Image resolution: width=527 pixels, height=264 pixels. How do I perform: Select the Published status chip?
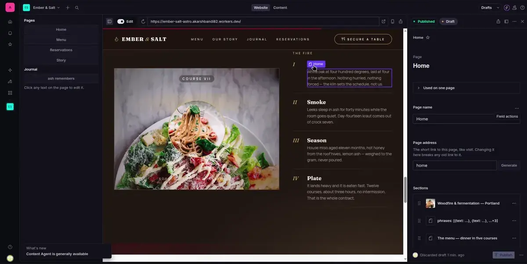424,21
